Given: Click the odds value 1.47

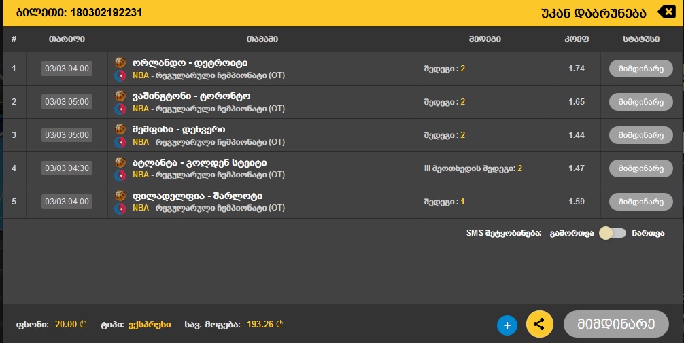Looking at the screenshot, I should tap(577, 168).
